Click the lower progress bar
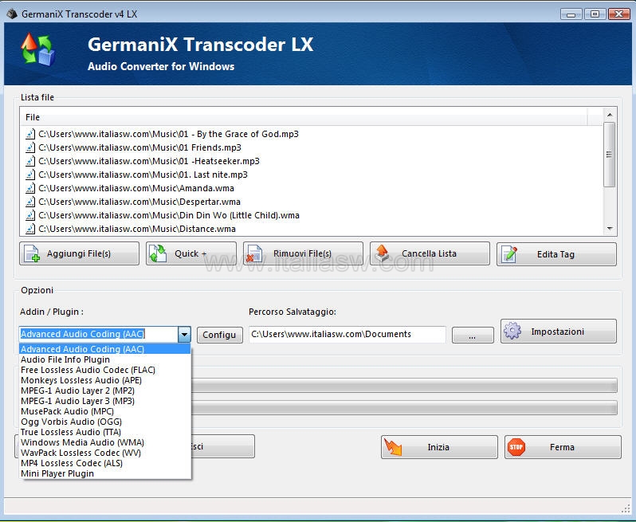 pyautogui.click(x=404, y=407)
